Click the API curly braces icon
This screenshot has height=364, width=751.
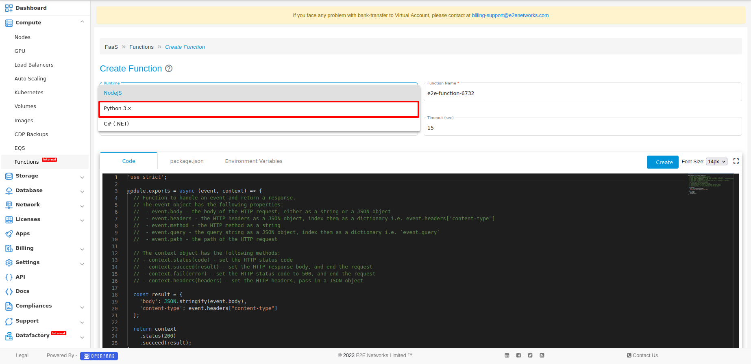tap(9, 277)
